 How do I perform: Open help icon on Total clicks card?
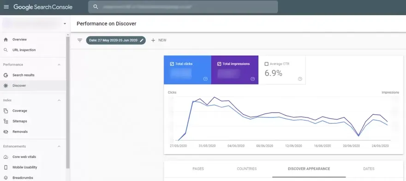tap(205, 79)
